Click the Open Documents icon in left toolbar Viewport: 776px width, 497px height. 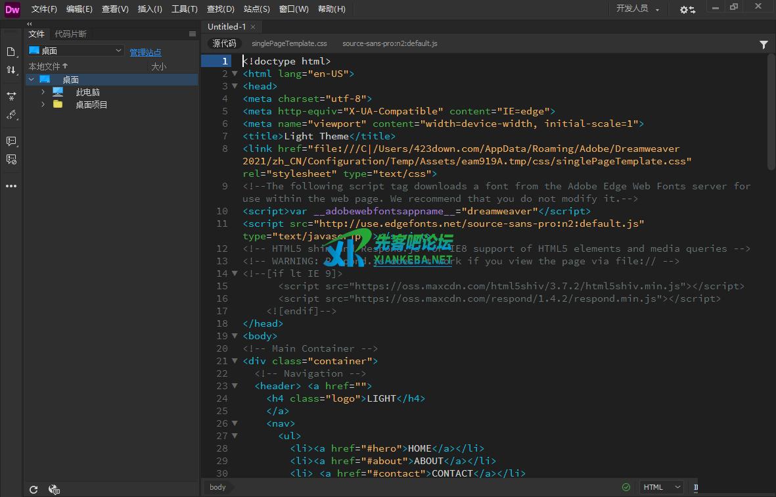pyautogui.click(x=11, y=52)
